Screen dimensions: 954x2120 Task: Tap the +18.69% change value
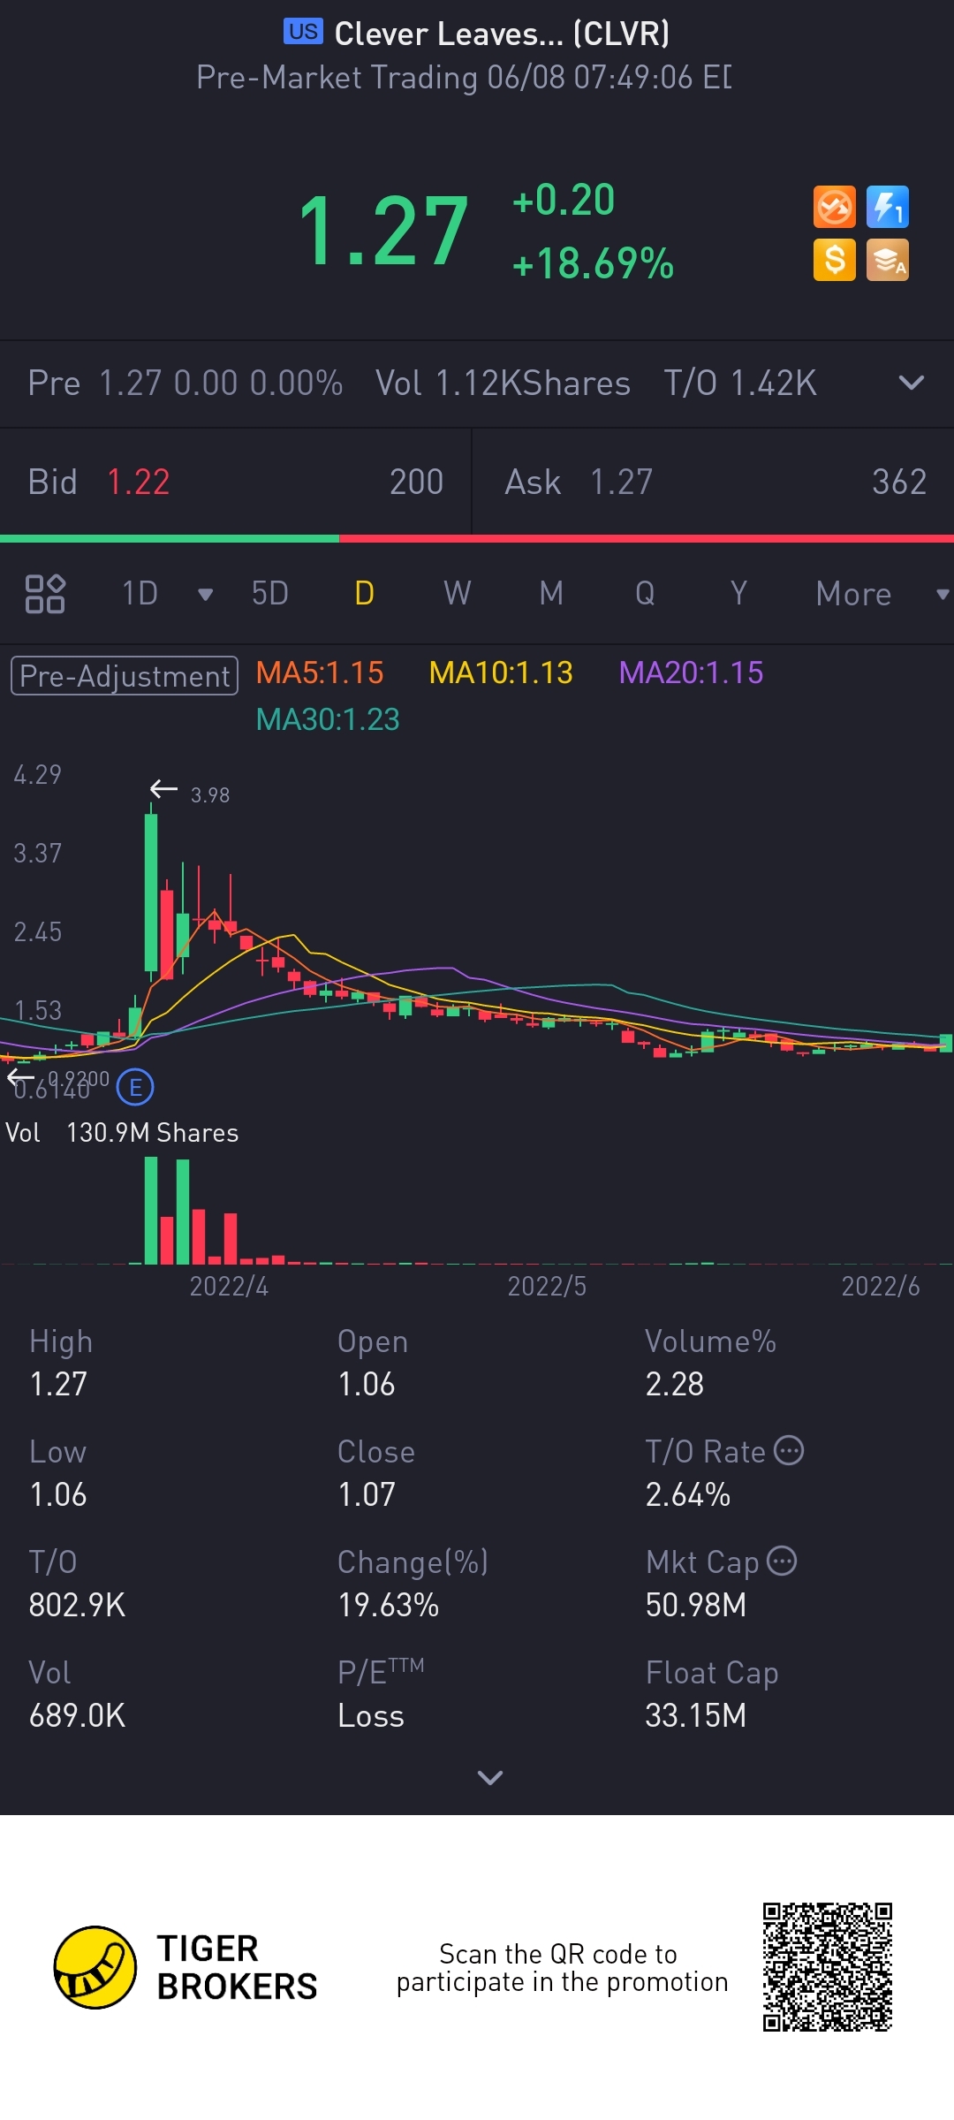(593, 263)
